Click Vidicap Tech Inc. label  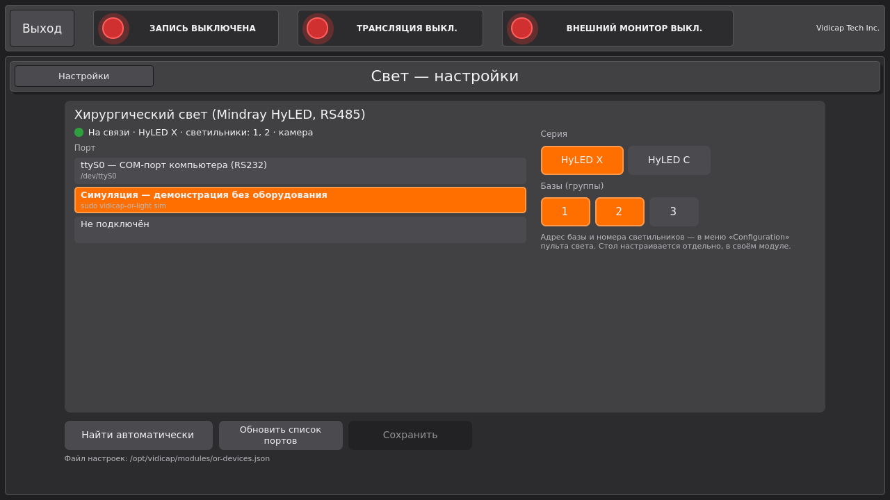pos(848,28)
